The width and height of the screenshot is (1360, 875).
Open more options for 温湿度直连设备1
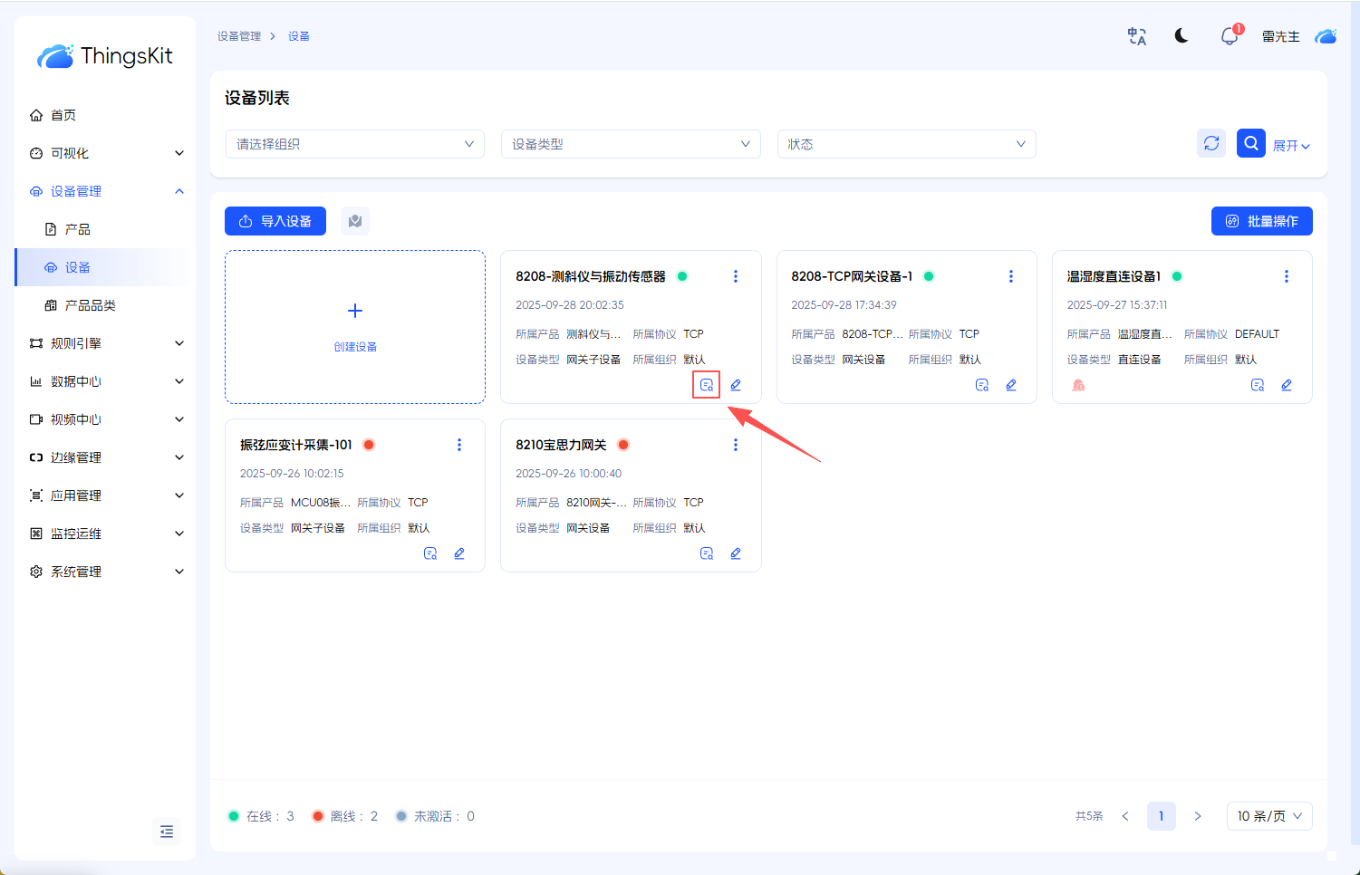pyautogui.click(x=1286, y=276)
